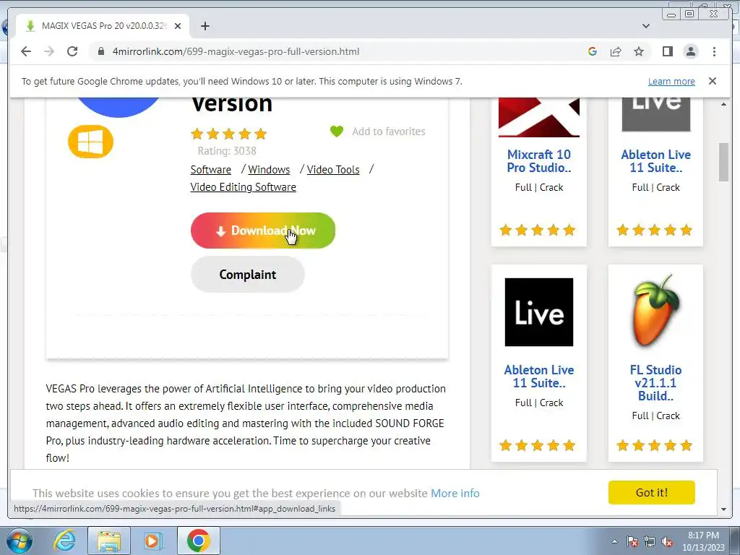Click Add to favorites text

click(388, 132)
